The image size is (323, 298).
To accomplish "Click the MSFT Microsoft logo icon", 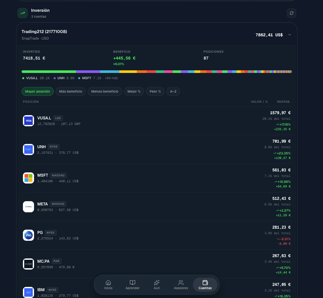I will pyautogui.click(x=28, y=178).
